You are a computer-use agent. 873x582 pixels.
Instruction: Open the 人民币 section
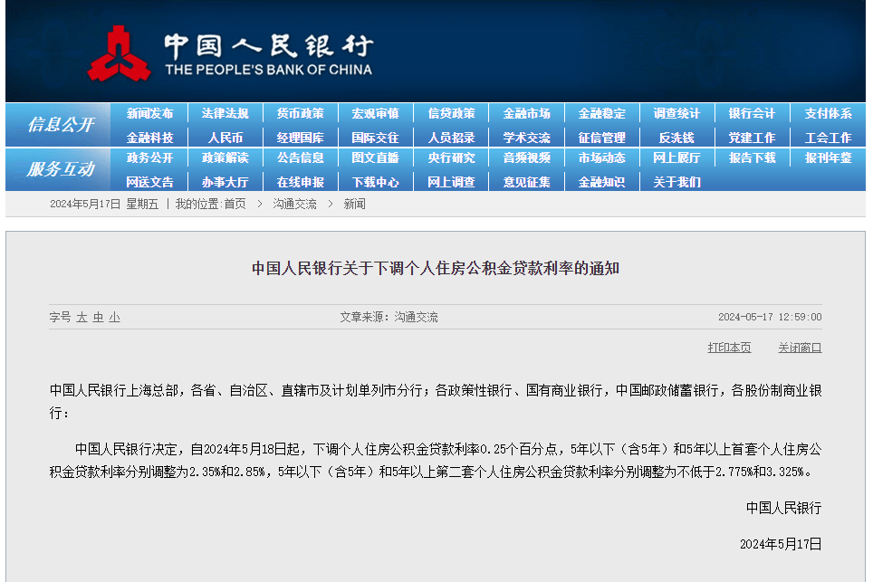click(x=225, y=138)
